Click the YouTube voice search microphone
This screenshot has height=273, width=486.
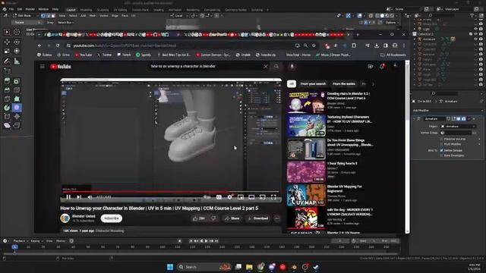292,66
